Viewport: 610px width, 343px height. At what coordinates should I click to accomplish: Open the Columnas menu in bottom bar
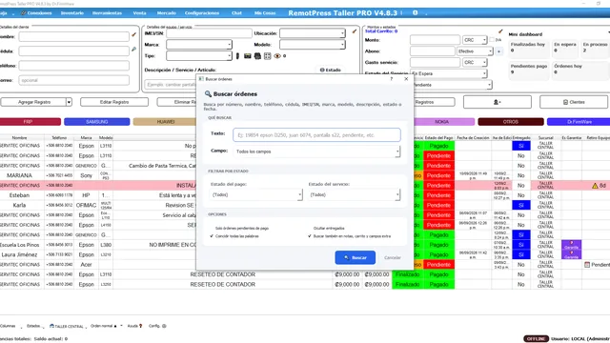click(9, 326)
